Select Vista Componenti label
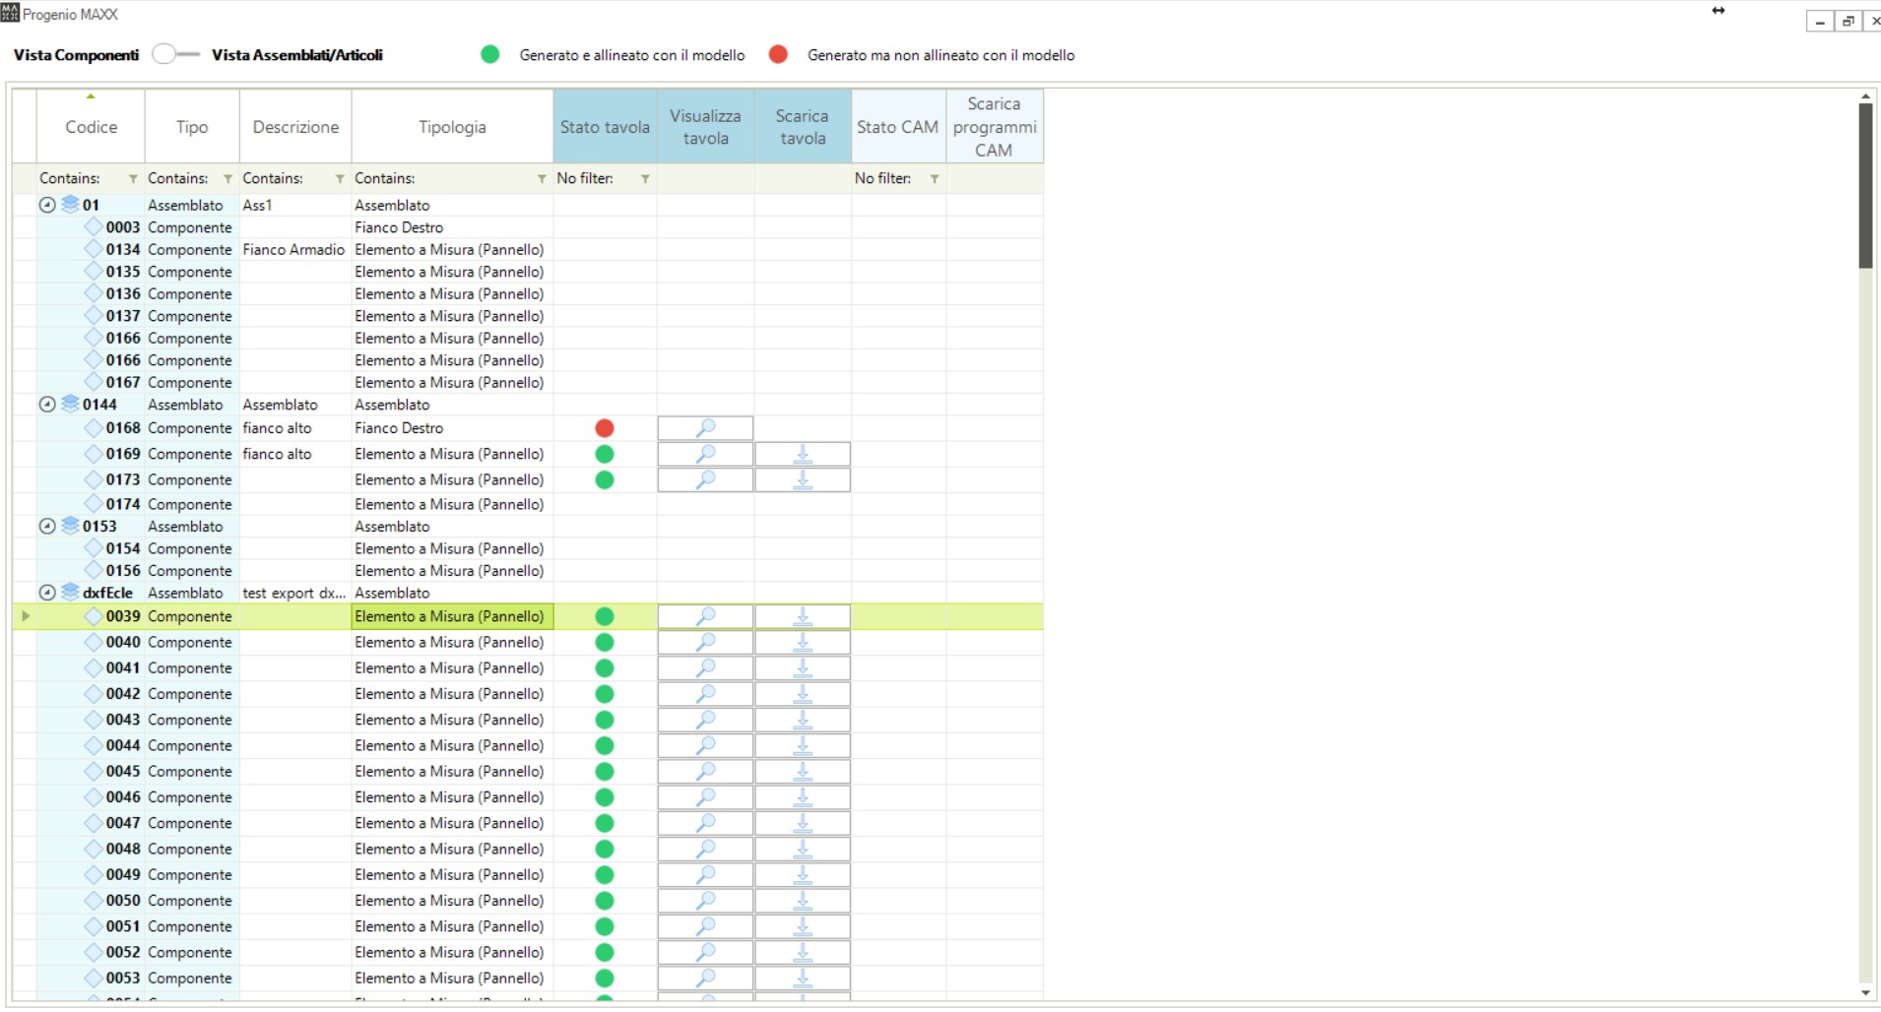This screenshot has height=1012, width=1881. point(76,55)
